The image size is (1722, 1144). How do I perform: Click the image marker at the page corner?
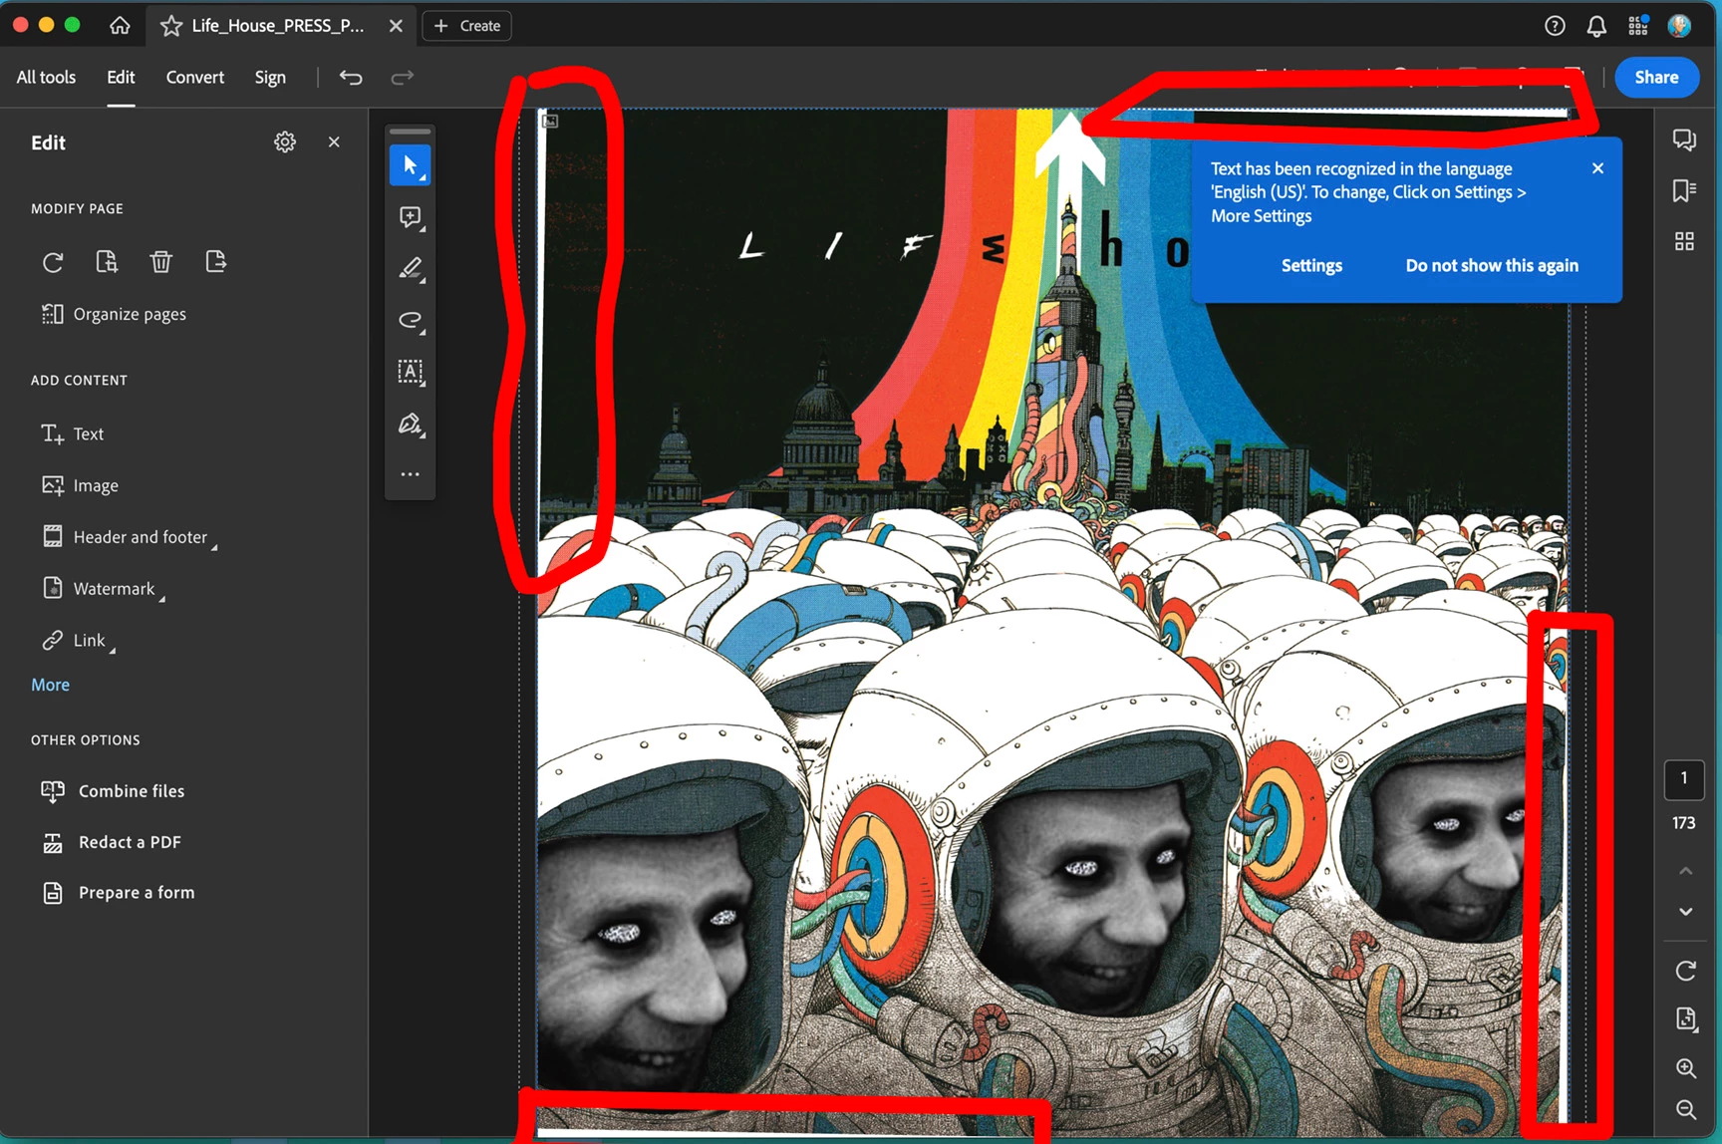click(x=550, y=122)
